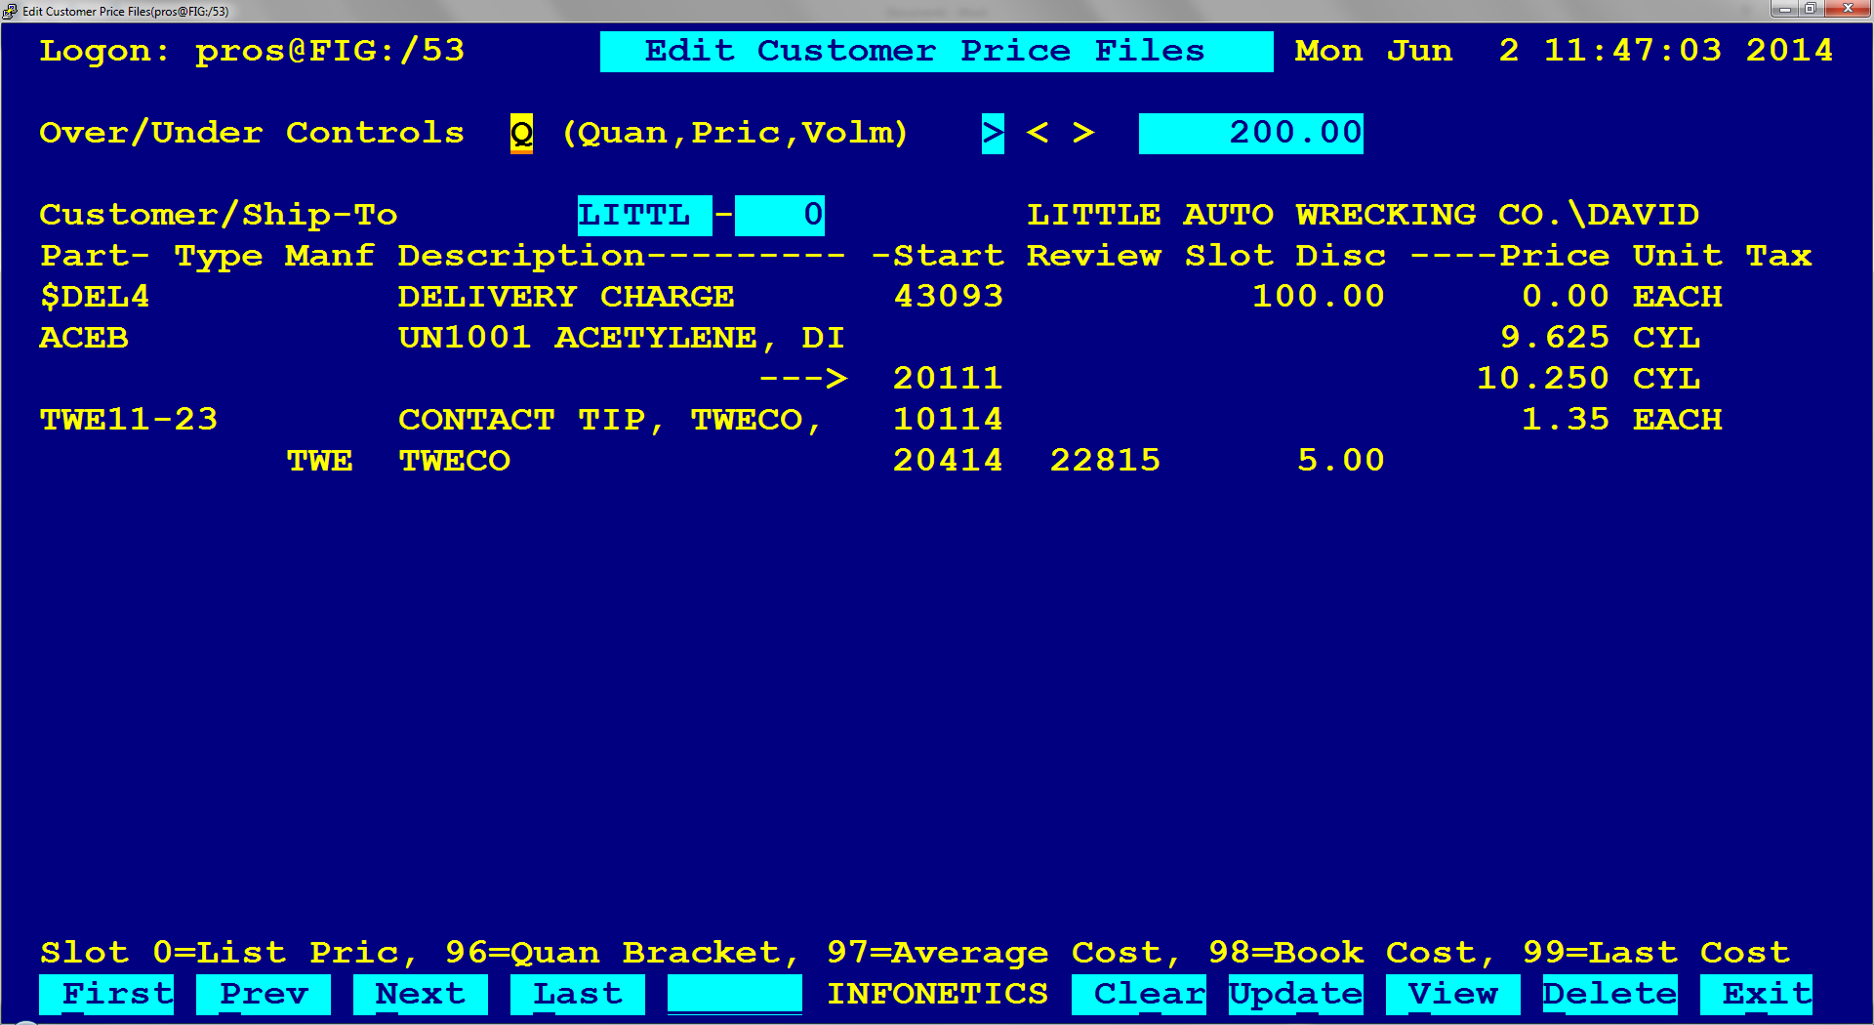Open View function button
Viewport: 1874px width, 1025px height.
(x=1453, y=994)
